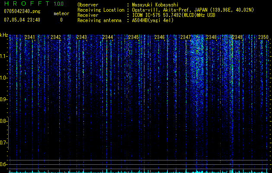Click the HROFFT 1.0.0 title text

[x=34, y=3]
